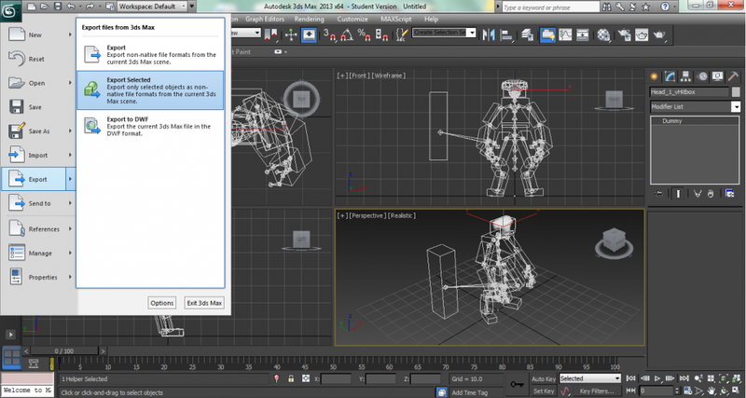Click the Play Animation button
746x398 pixels.
[657, 378]
